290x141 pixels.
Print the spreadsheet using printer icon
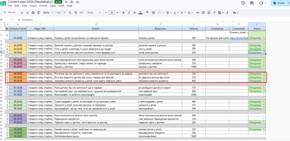33,13
